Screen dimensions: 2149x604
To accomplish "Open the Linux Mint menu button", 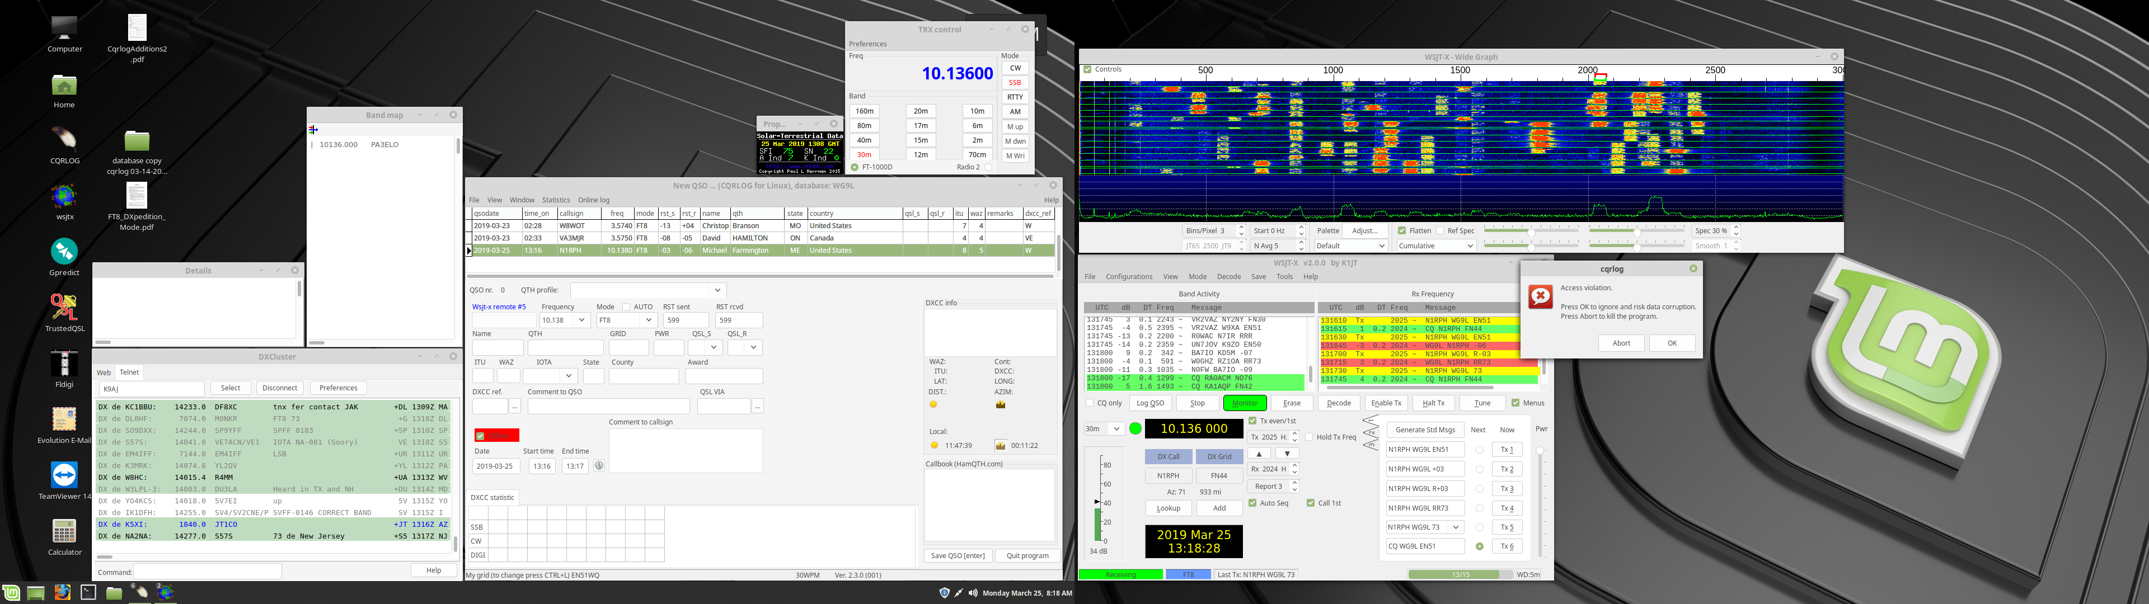I will 11,592.
